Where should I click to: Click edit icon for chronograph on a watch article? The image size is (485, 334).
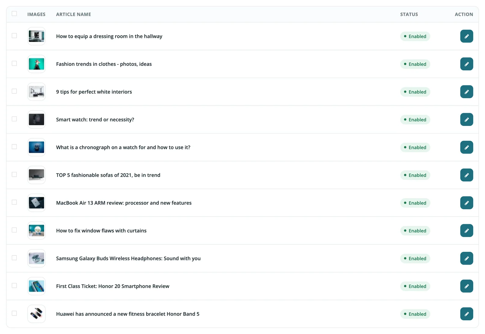coord(467,147)
